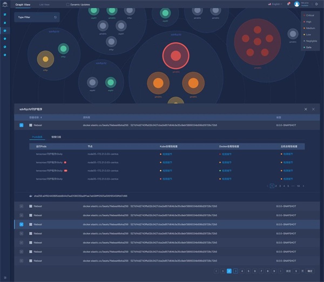Go to next page in bottom pagination
The image size is (324, 282).
[x=281, y=271]
